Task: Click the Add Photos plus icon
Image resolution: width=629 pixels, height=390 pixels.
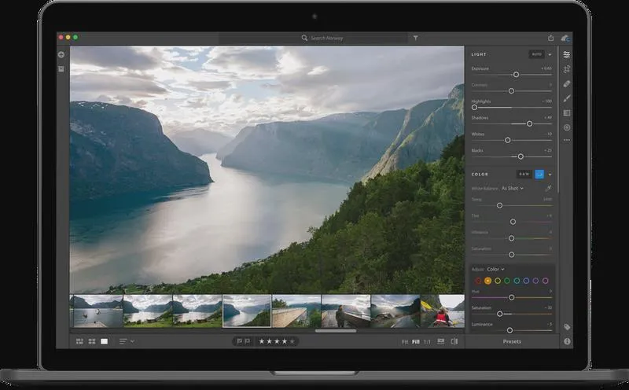Action: (61, 54)
